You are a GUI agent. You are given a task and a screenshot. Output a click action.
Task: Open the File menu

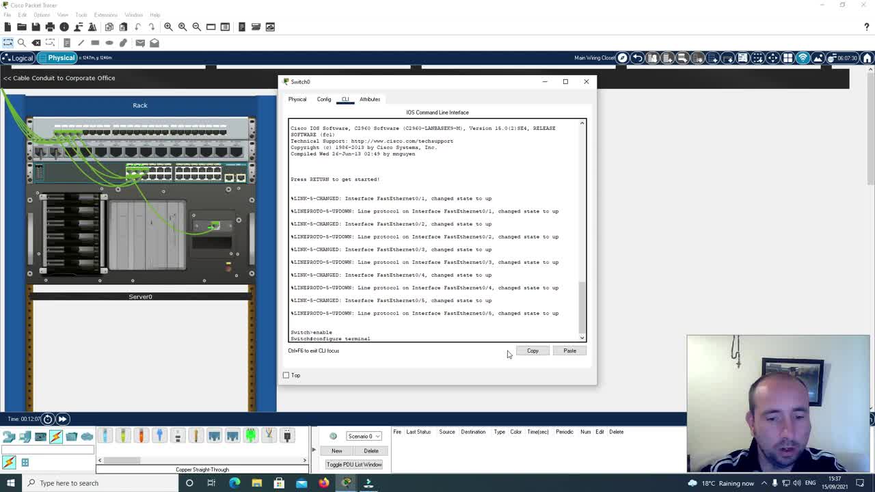pyautogui.click(x=7, y=15)
